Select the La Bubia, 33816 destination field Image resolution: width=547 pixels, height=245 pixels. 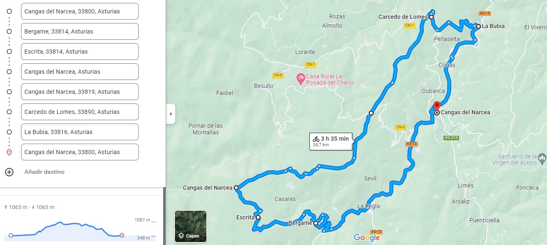[x=80, y=132]
